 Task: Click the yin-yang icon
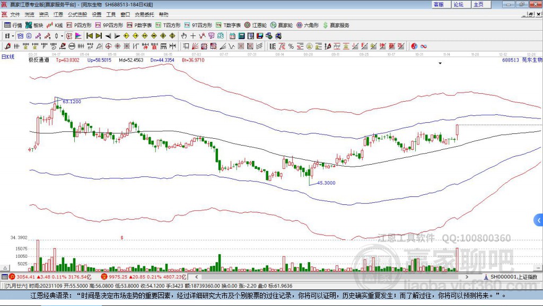[x=414, y=47]
